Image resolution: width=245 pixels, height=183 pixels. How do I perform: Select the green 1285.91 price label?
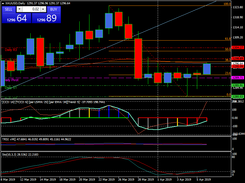tap(238, 85)
